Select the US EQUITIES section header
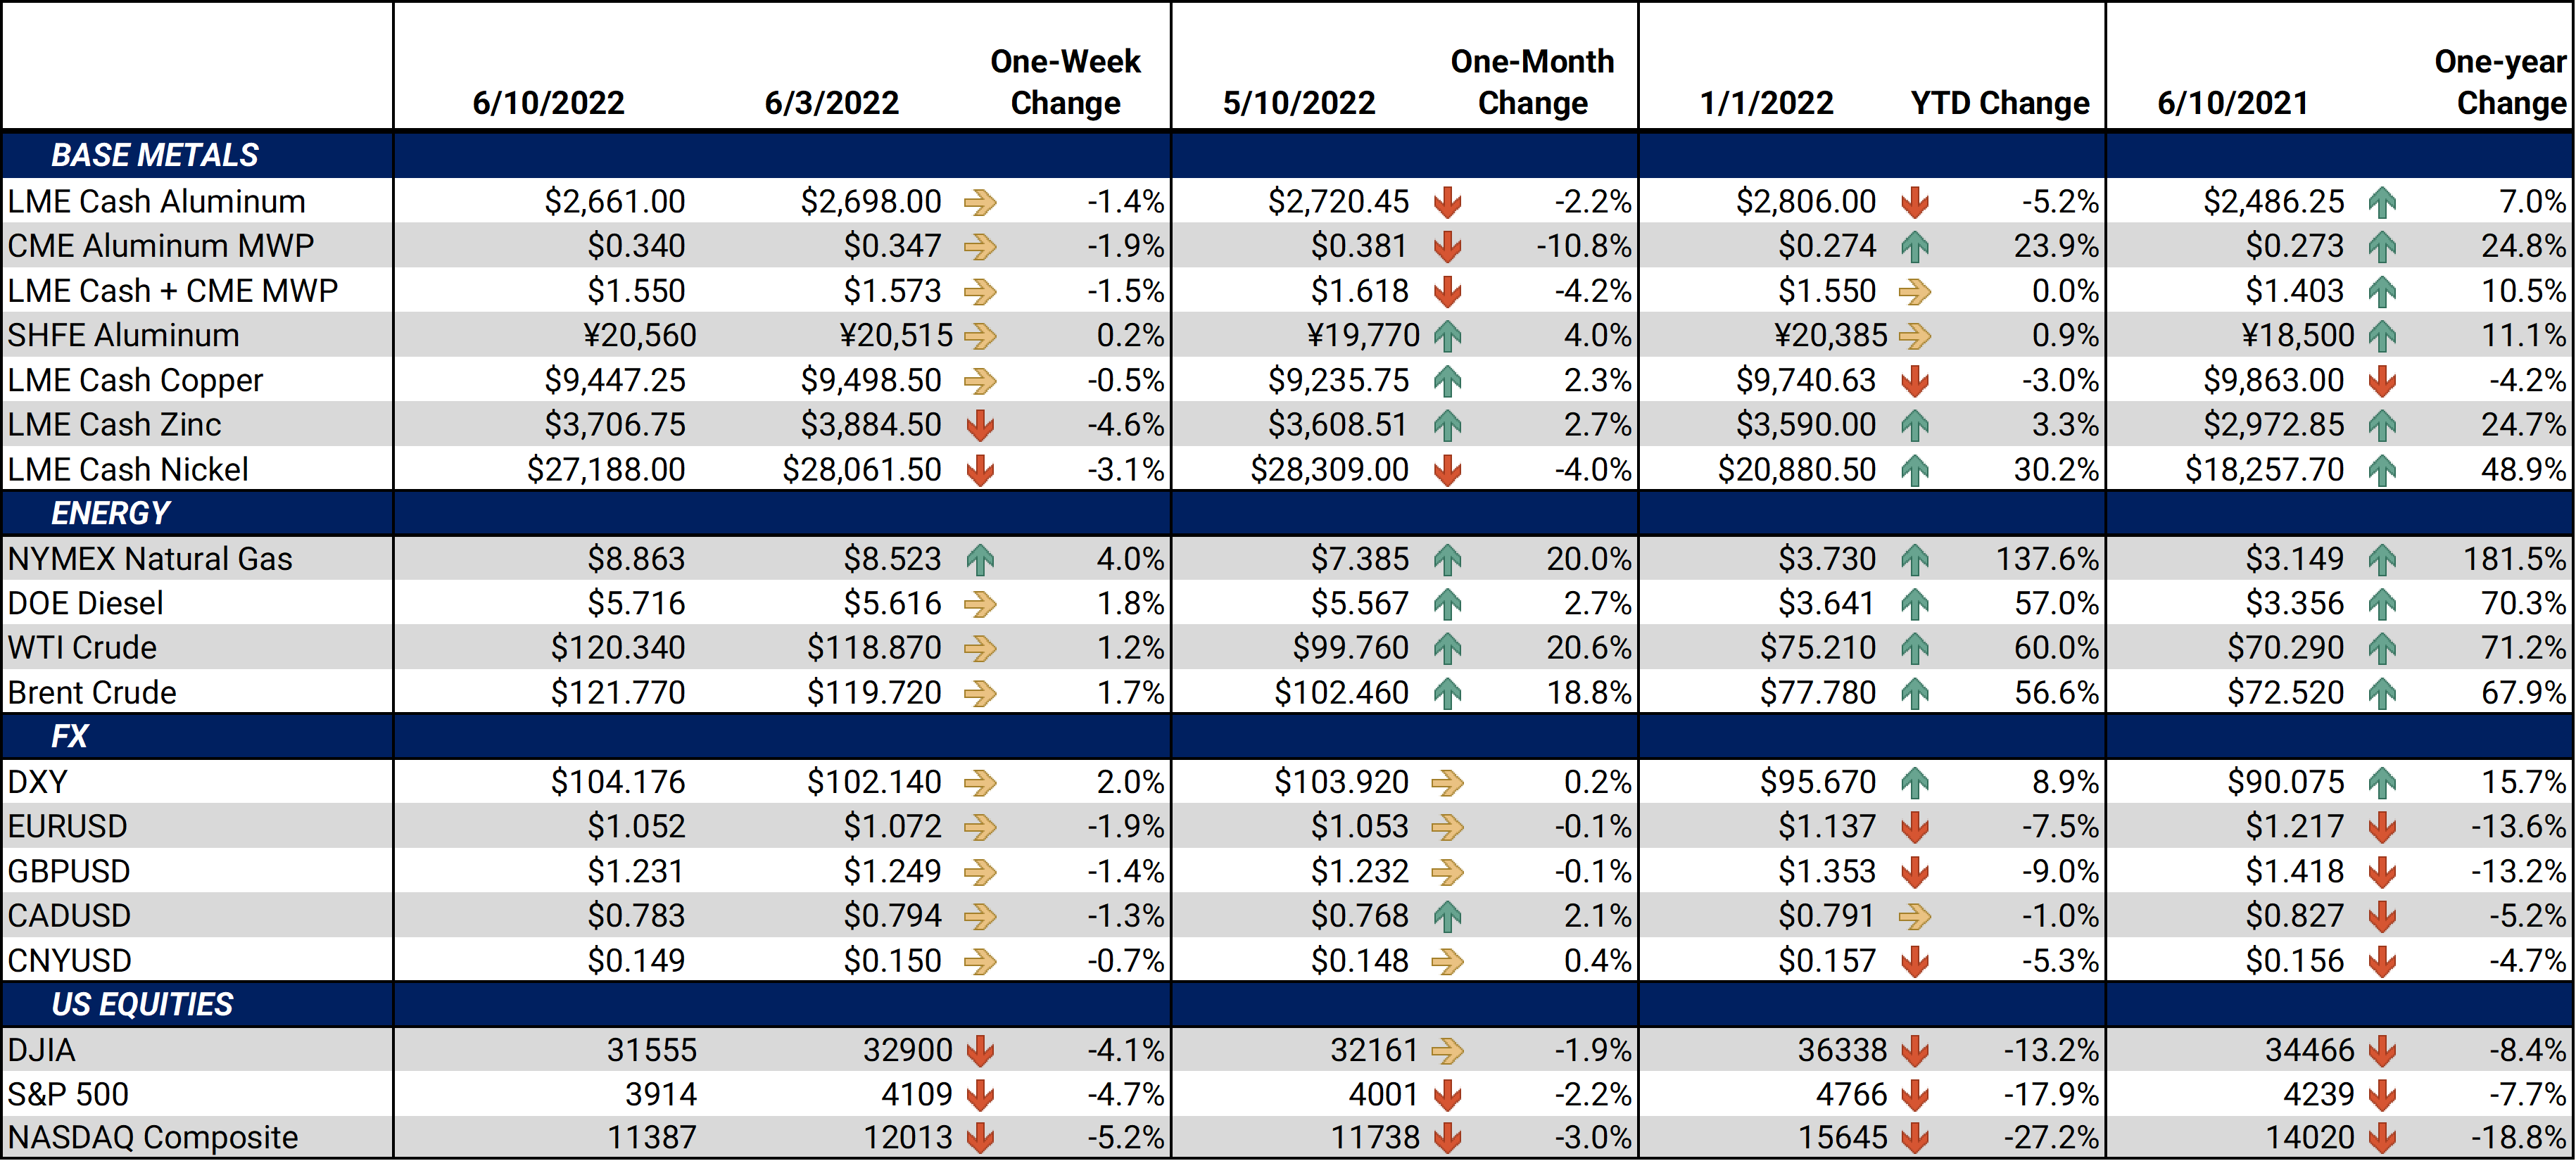Image resolution: width=2576 pixels, height=1161 pixels. [142, 1004]
